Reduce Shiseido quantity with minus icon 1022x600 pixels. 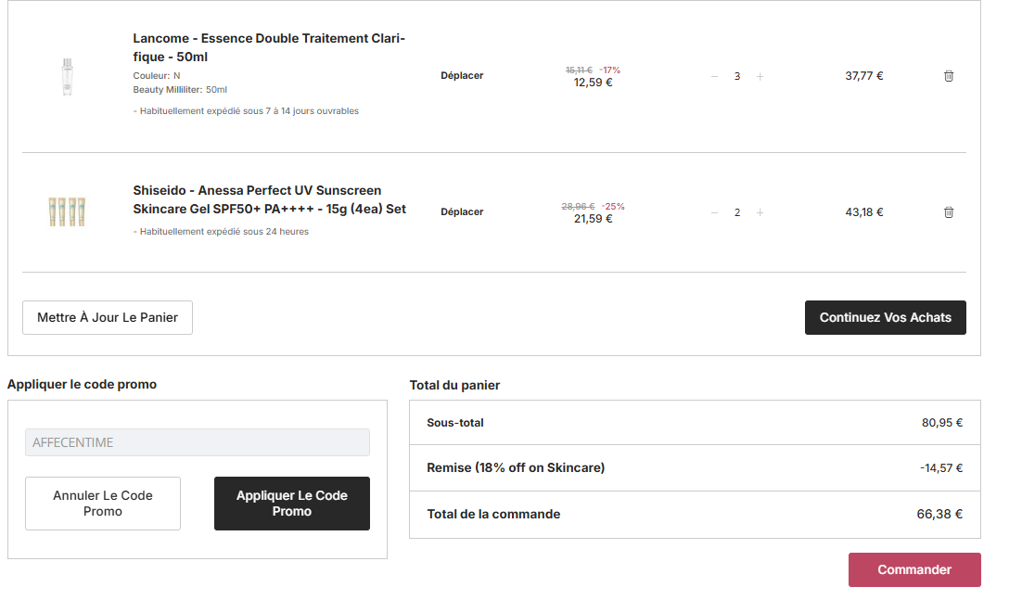pyautogui.click(x=714, y=212)
